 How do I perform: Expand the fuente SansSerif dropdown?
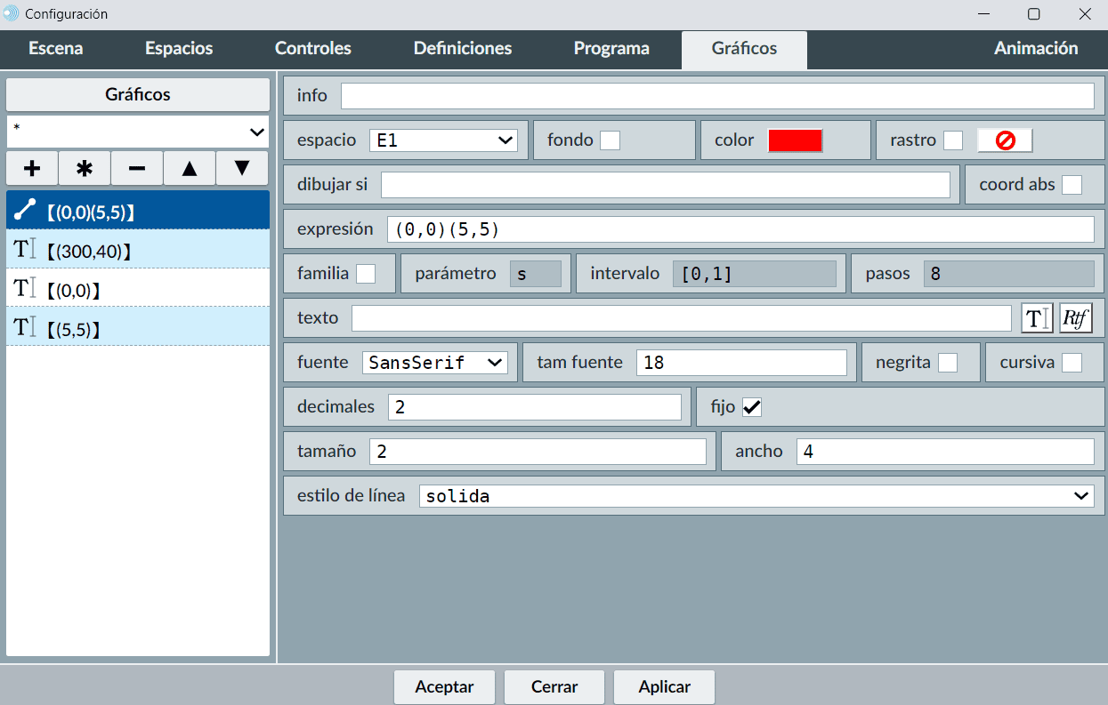(435, 363)
